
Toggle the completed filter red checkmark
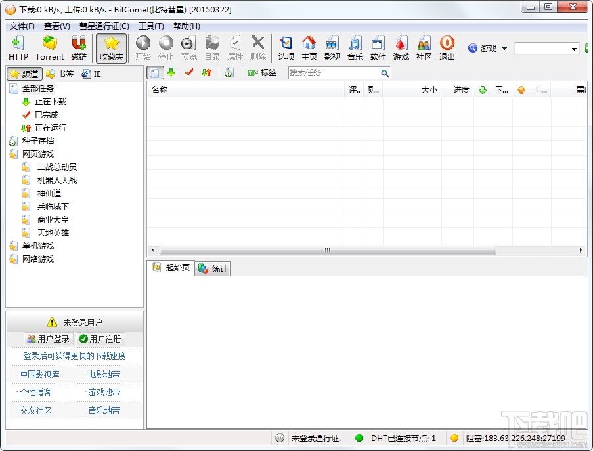click(x=189, y=73)
